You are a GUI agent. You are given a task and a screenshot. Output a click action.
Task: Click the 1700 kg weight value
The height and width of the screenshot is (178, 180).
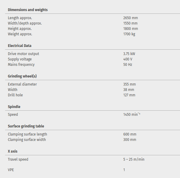point(129,34)
